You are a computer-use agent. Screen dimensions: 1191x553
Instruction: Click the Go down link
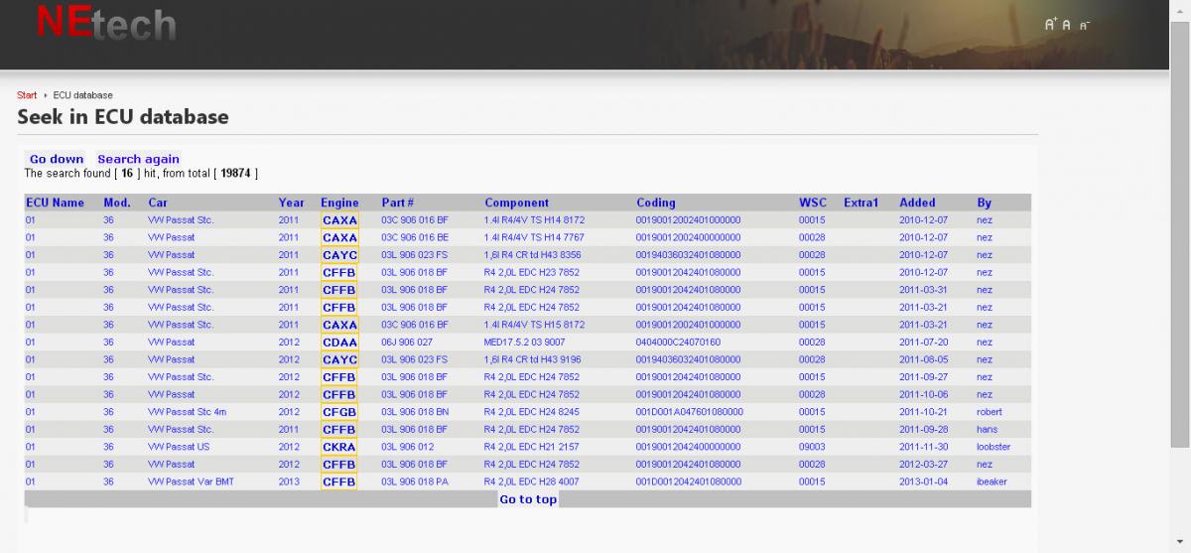57,159
